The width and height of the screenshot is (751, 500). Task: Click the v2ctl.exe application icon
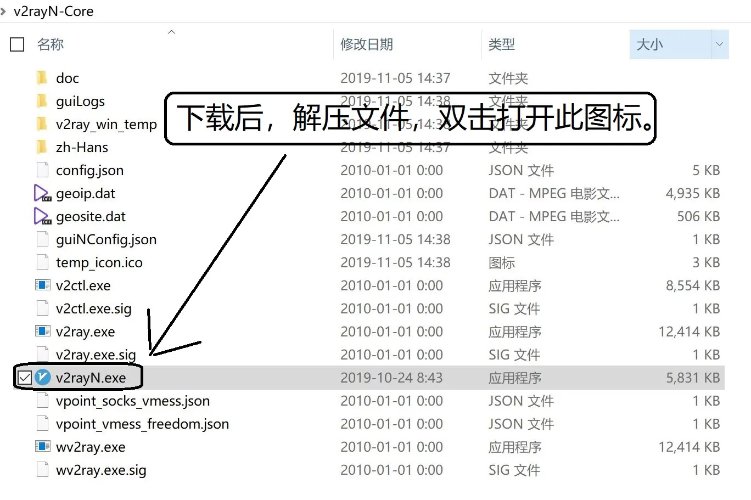[x=42, y=285]
